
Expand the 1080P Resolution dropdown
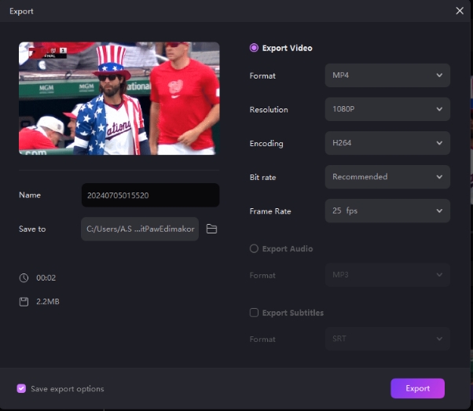coord(387,109)
